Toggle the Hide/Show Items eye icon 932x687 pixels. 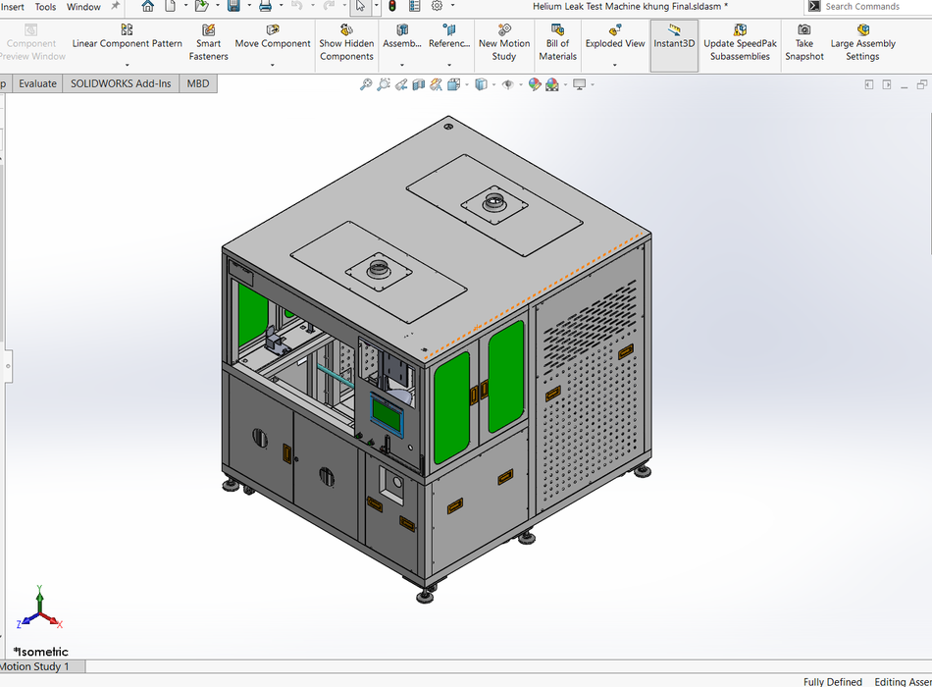tap(507, 85)
